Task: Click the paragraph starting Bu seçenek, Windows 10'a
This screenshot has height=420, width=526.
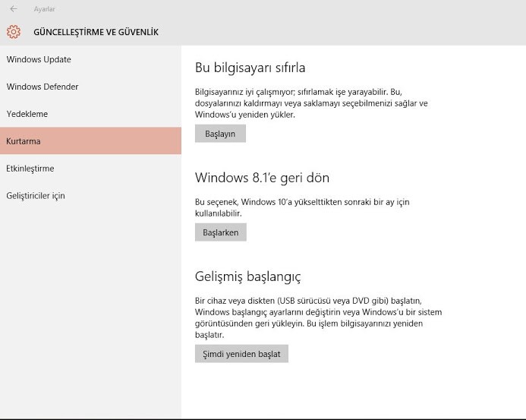Action: tap(302, 207)
